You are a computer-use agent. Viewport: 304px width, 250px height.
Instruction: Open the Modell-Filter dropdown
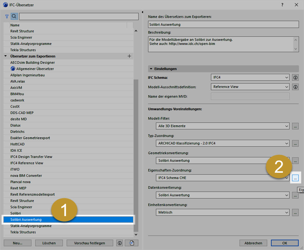223,126
